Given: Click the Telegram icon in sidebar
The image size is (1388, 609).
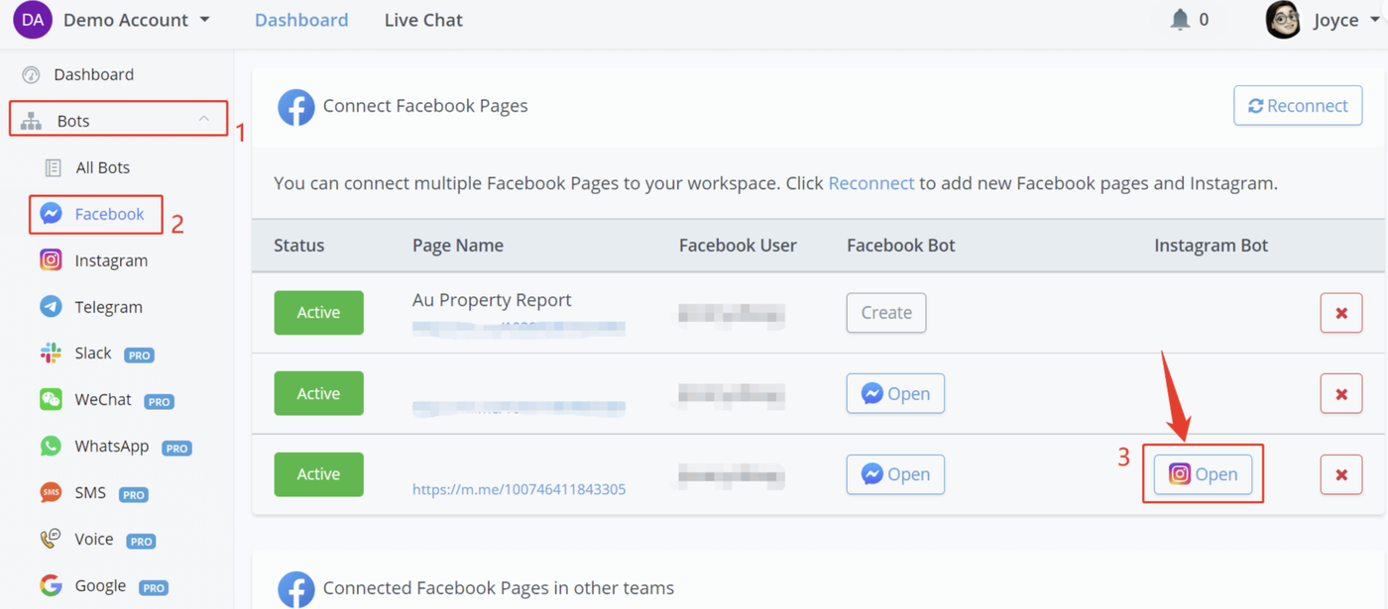Looking at the screenshot, I should coord(51,307).
